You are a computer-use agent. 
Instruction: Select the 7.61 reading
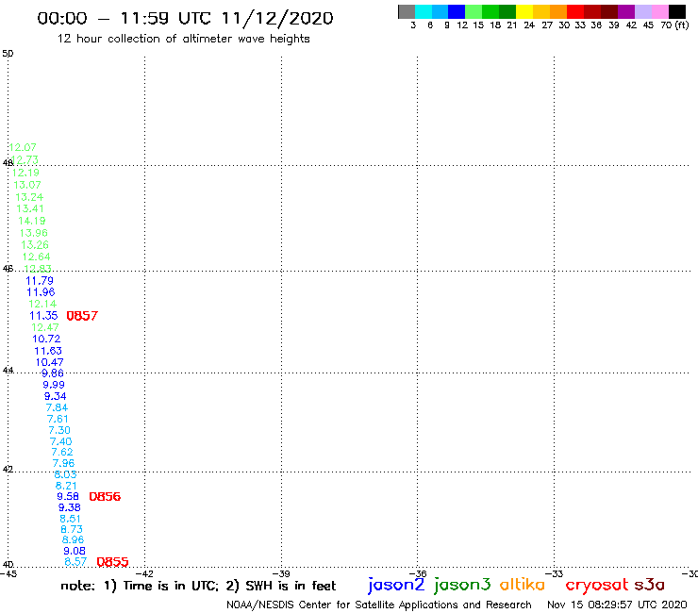58,419
